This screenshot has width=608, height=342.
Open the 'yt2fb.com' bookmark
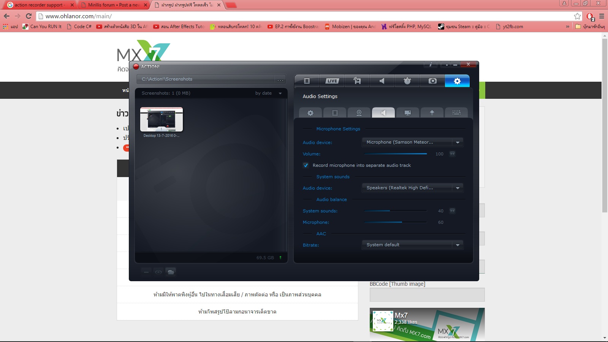coord(509,27)
